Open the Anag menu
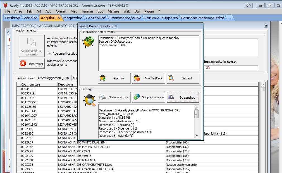The width and height of the screenshot is (282, 173). [x=18, y=11]
